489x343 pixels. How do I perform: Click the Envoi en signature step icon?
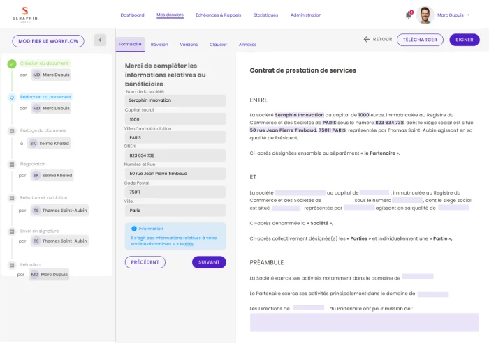point(12,231)
